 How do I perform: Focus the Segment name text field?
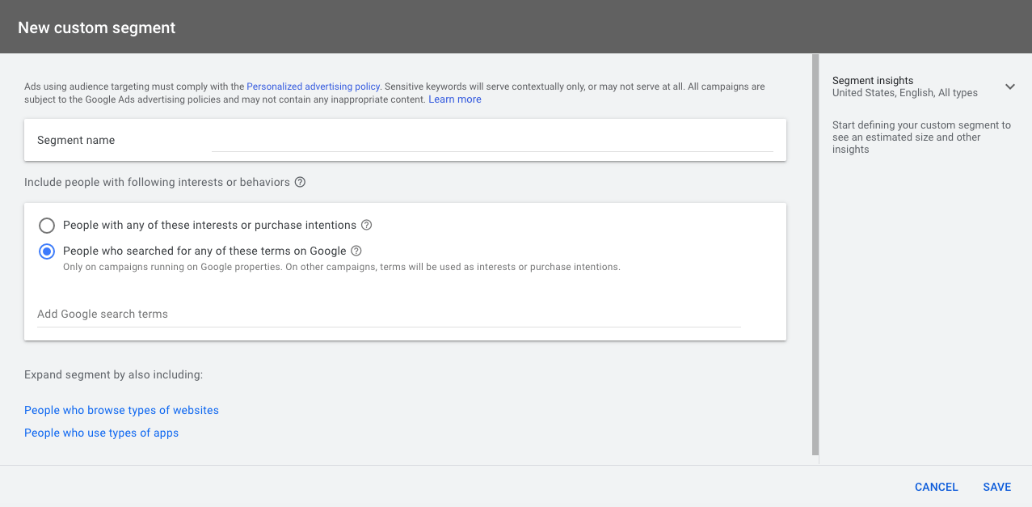point(491,141)
